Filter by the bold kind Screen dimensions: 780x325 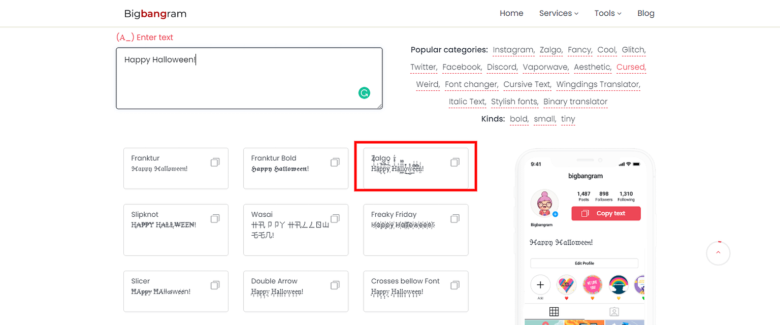(519, 119)
